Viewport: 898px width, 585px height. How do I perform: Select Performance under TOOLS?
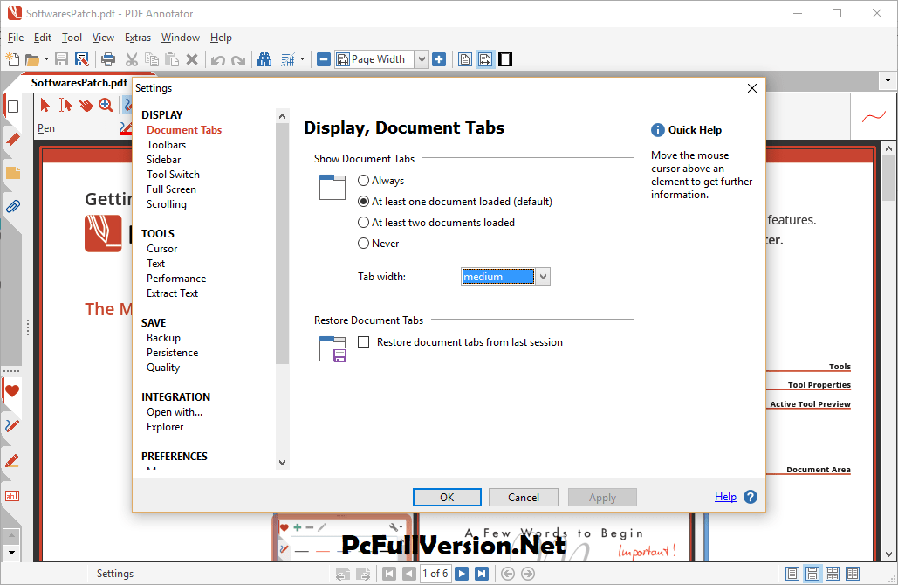tap(176, 279)
